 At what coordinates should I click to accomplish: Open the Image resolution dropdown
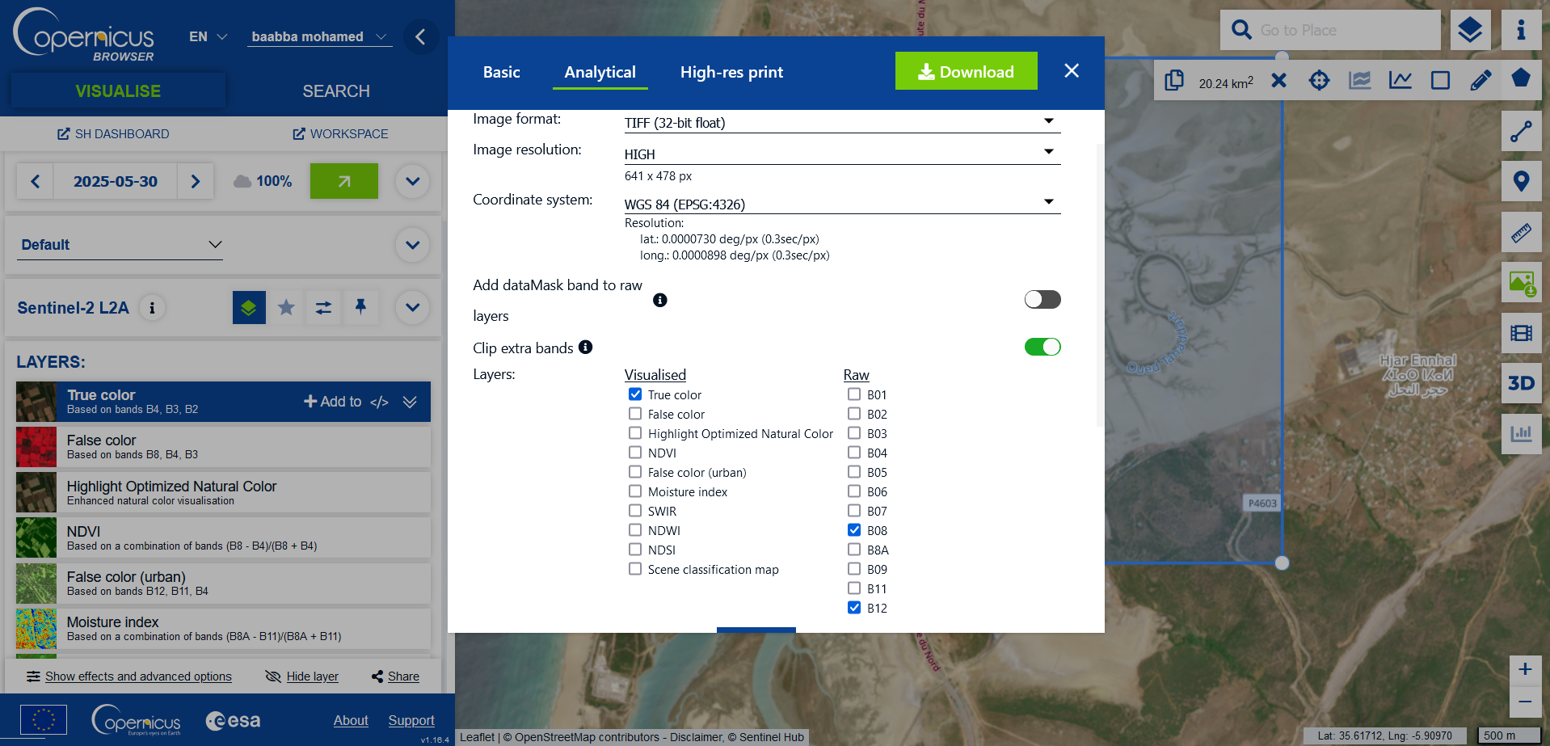click(x=841, y=154)
